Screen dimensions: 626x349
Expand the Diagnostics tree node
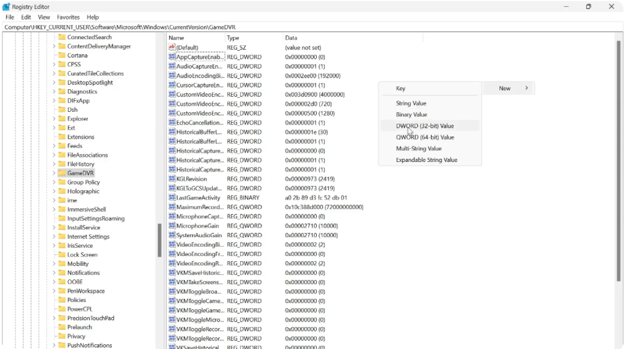coord(54,92)
